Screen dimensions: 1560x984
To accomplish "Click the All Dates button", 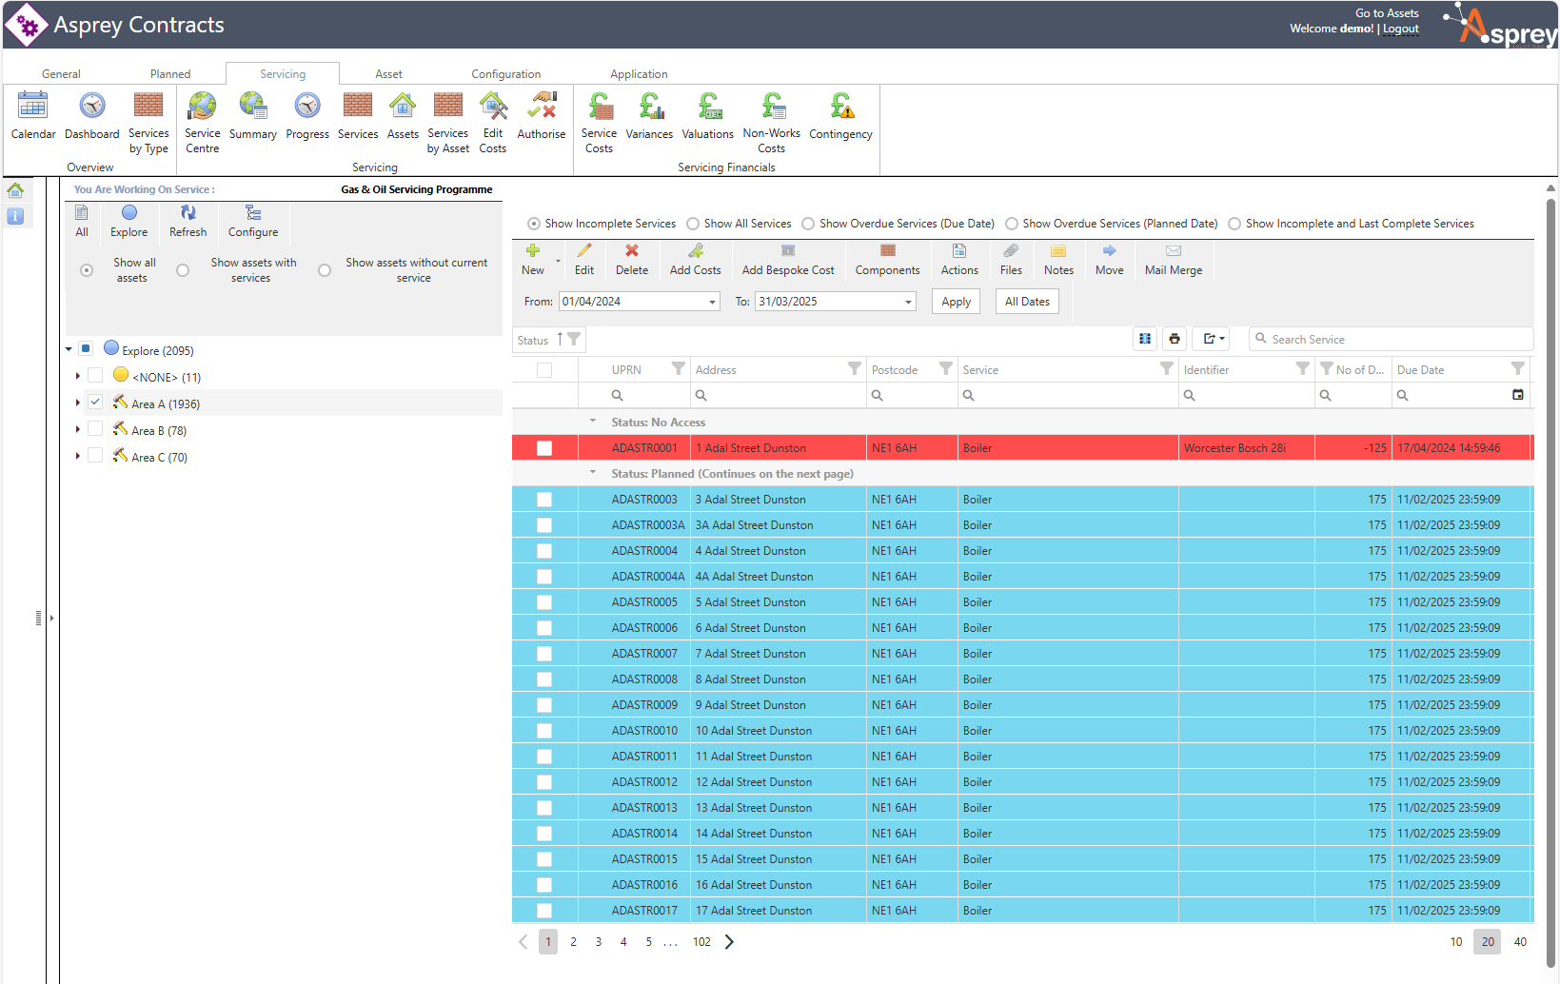I will [1027, 302].
